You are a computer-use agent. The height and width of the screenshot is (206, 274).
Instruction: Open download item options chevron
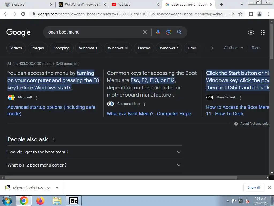57,188
